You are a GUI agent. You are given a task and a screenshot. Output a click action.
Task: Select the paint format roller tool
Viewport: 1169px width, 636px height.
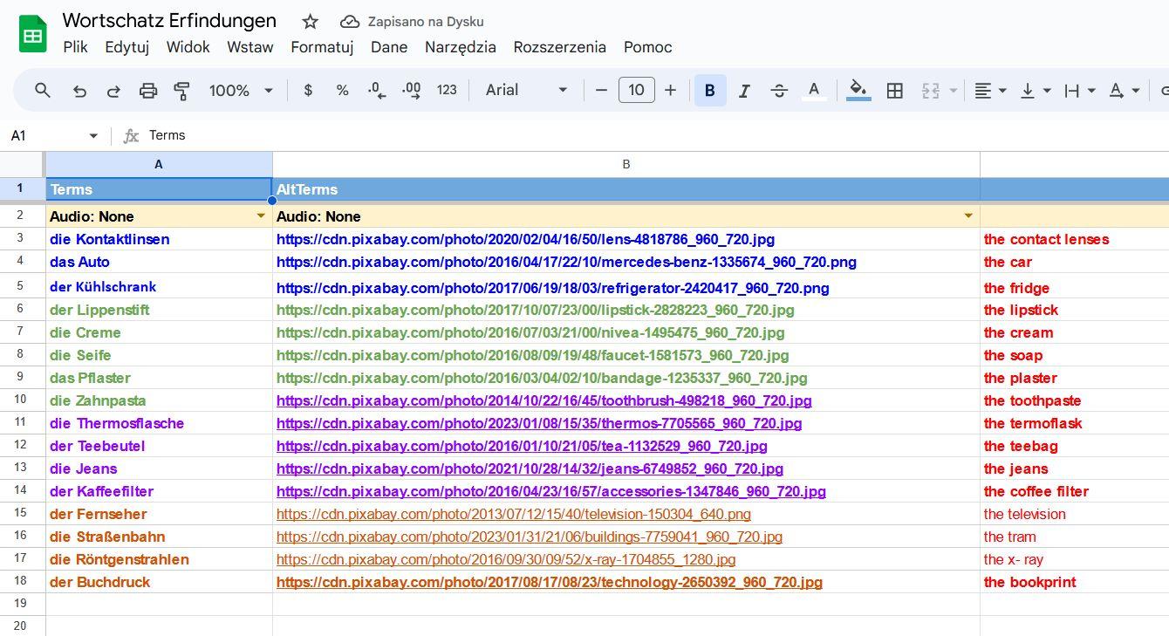click(181, 90)
